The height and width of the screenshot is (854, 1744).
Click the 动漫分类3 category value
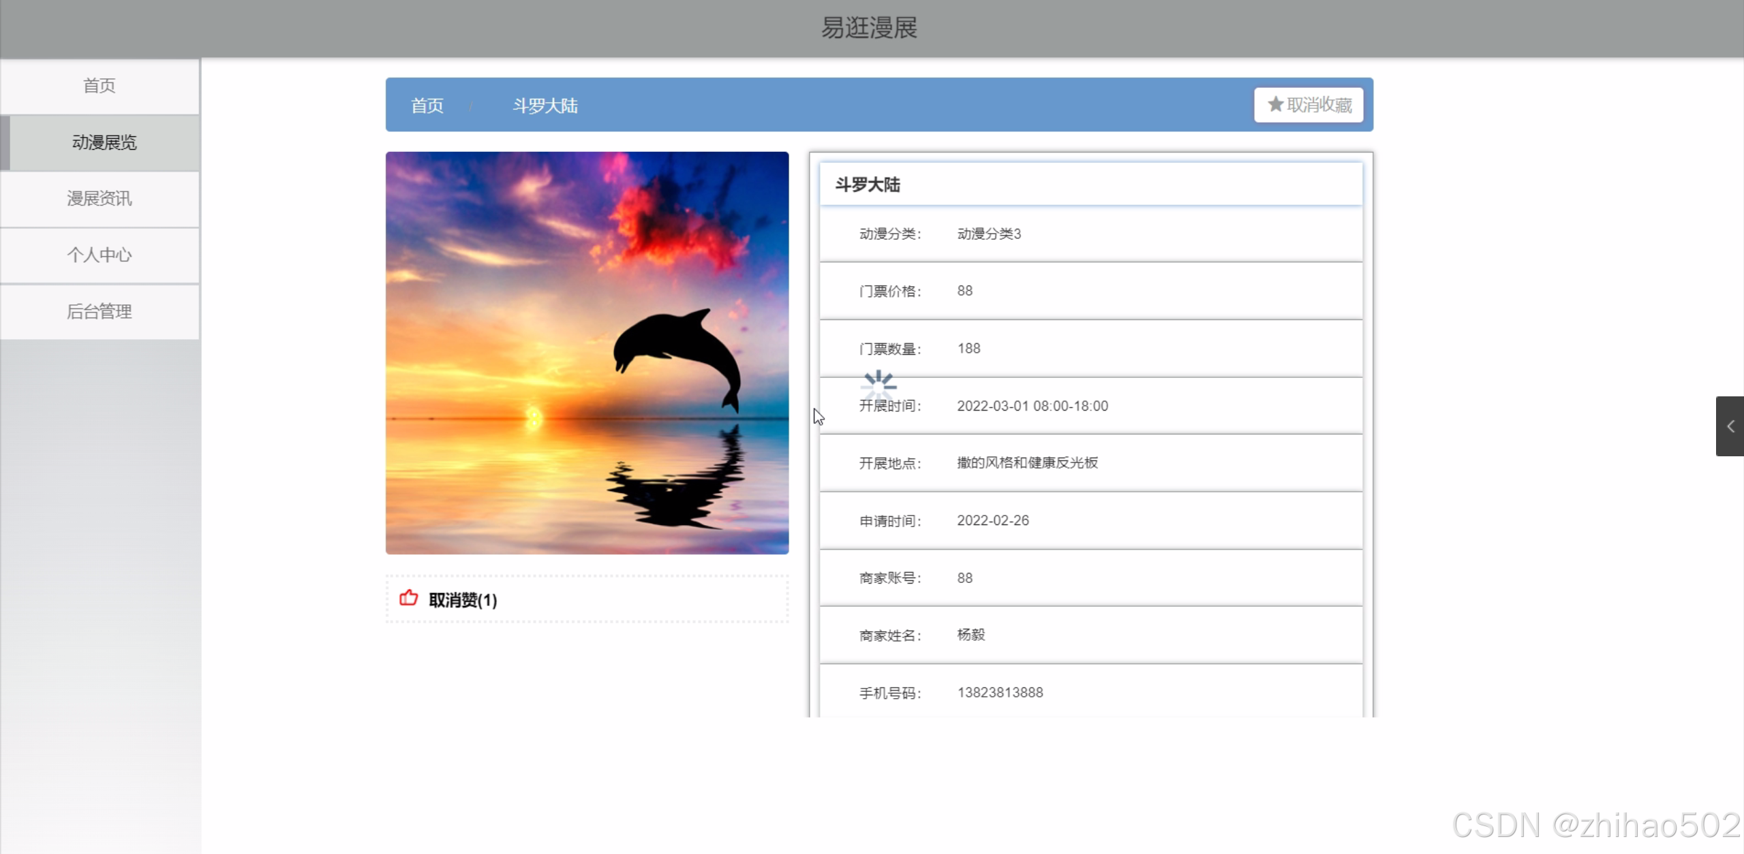(988, 234)
